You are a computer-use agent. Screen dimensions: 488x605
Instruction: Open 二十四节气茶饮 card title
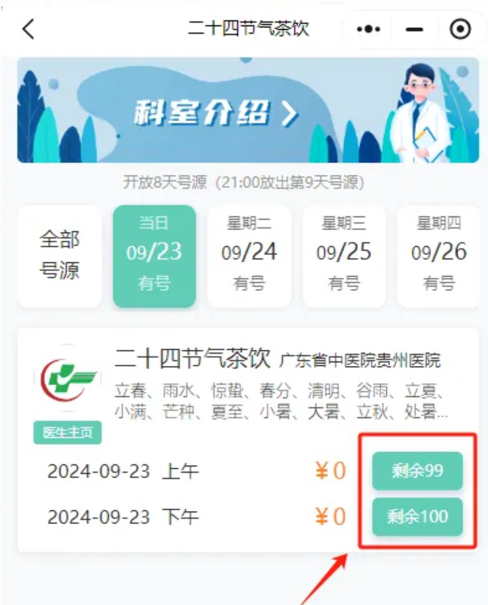tap(193, 358)
